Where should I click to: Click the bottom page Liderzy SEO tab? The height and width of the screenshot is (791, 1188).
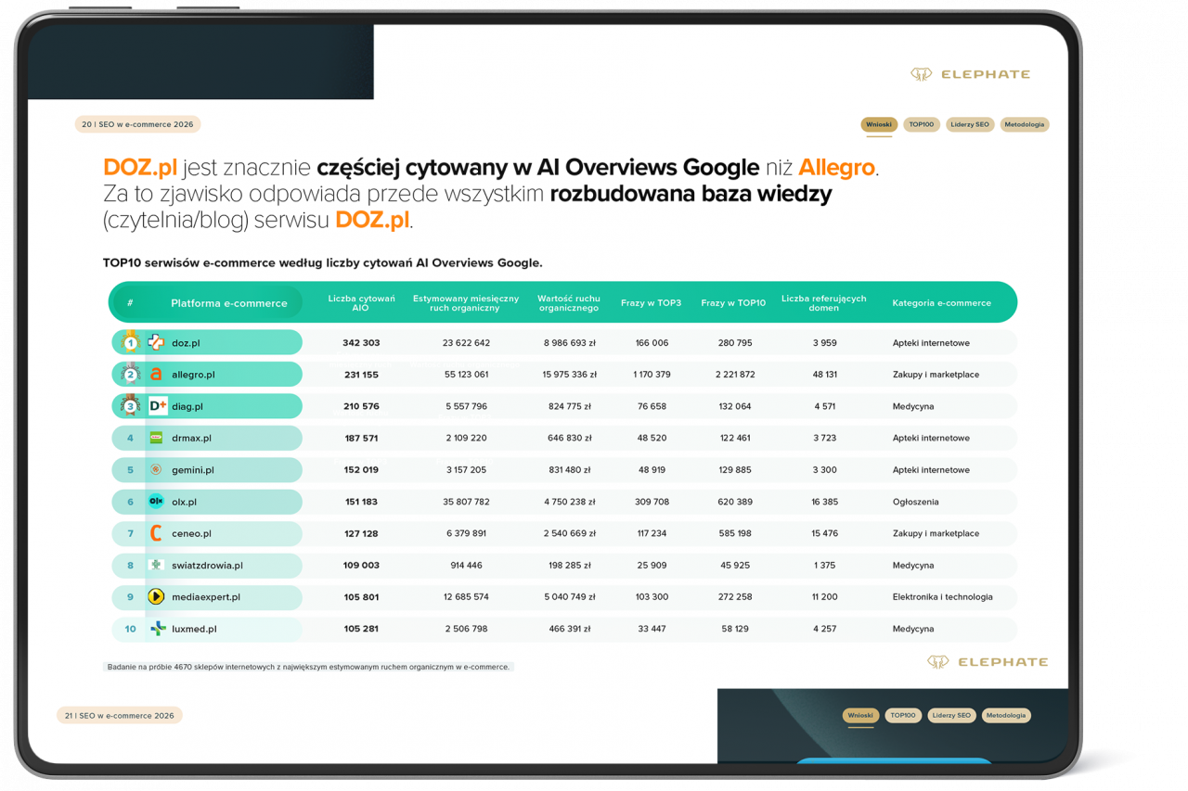951,715
